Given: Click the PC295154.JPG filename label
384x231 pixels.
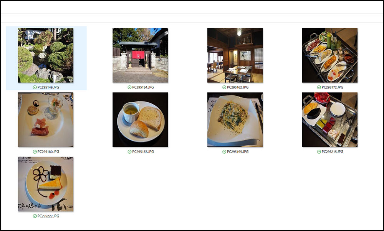Looking at the screenshot, I should 143,87.
